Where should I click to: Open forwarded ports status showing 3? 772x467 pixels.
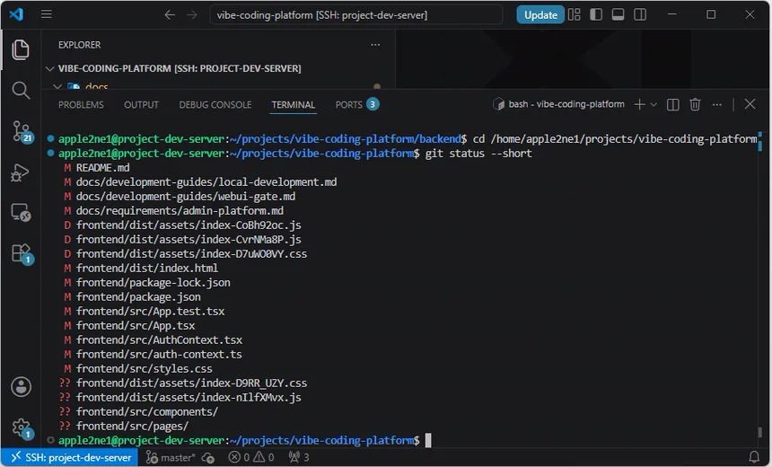click(x=299, y=458)
